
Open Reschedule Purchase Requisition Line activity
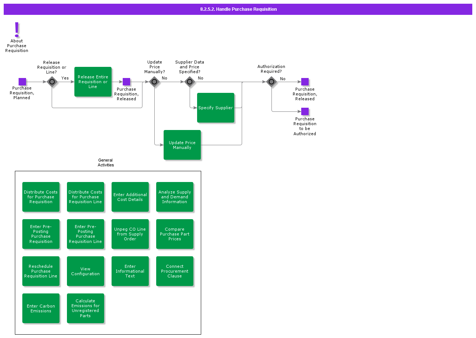[41, 271]
